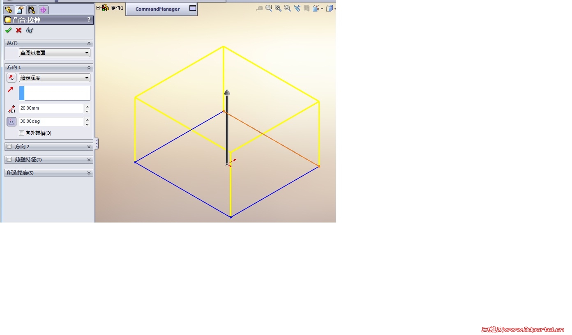Click the 零件1 part icon
Viewport: 572px width, 335px height.
pos(106,8)
